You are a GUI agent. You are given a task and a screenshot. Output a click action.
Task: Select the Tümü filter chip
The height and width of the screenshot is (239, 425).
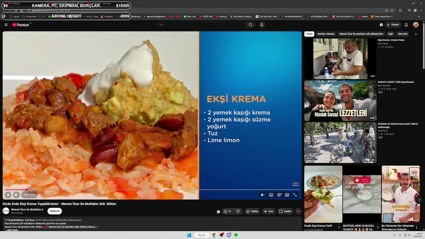click(x=309, y=34)
